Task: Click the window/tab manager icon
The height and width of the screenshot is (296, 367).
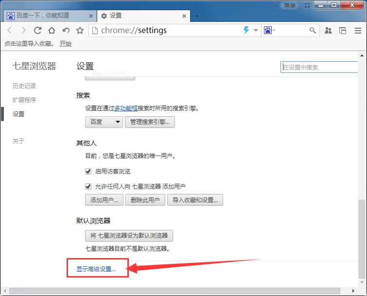Action: tap(343, 31)
